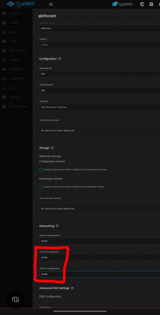160x315 pixels.
Task: Open Storage in sidebar menu
Action: [x=14, y=23]
